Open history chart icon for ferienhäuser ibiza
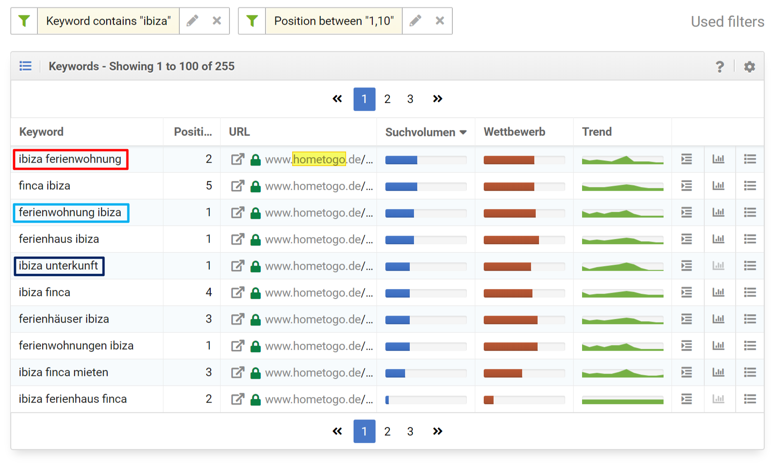Screen dimensions: 775x463 718,319
